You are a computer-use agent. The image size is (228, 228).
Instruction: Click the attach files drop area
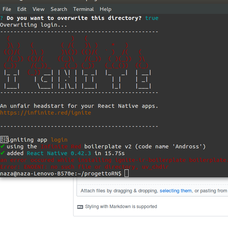point(152,190)
